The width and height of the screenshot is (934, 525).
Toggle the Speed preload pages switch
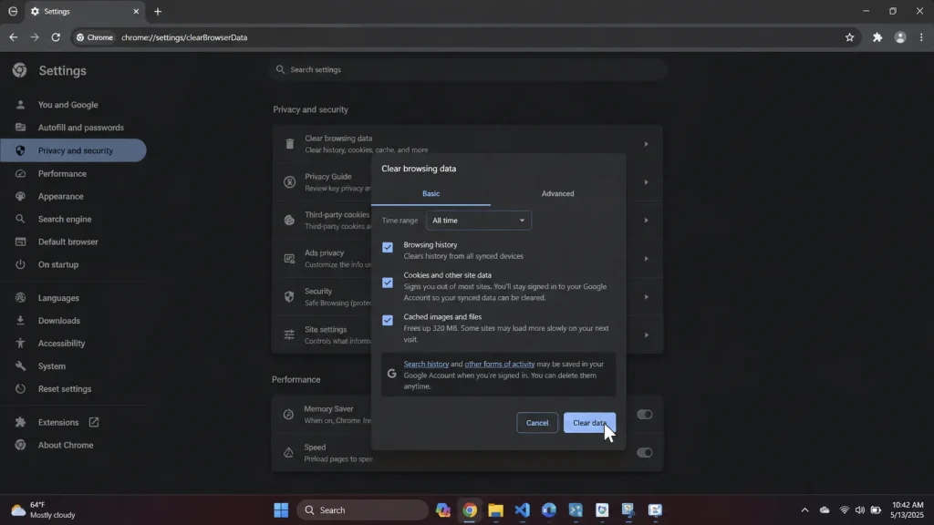click(644, 452)
